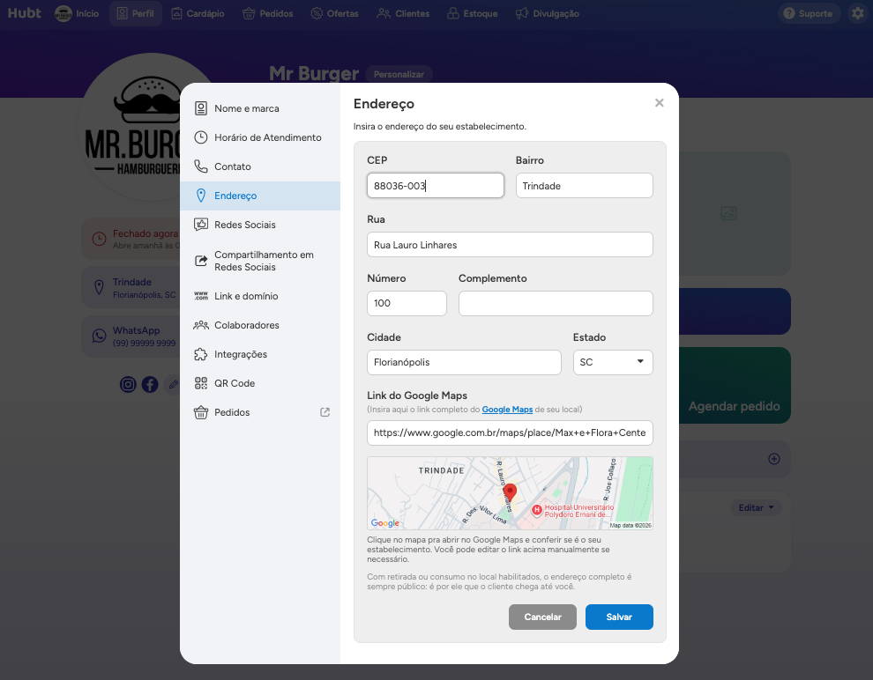
Task: Click the Bairro field showing Trindade
Action: (584, 186)
